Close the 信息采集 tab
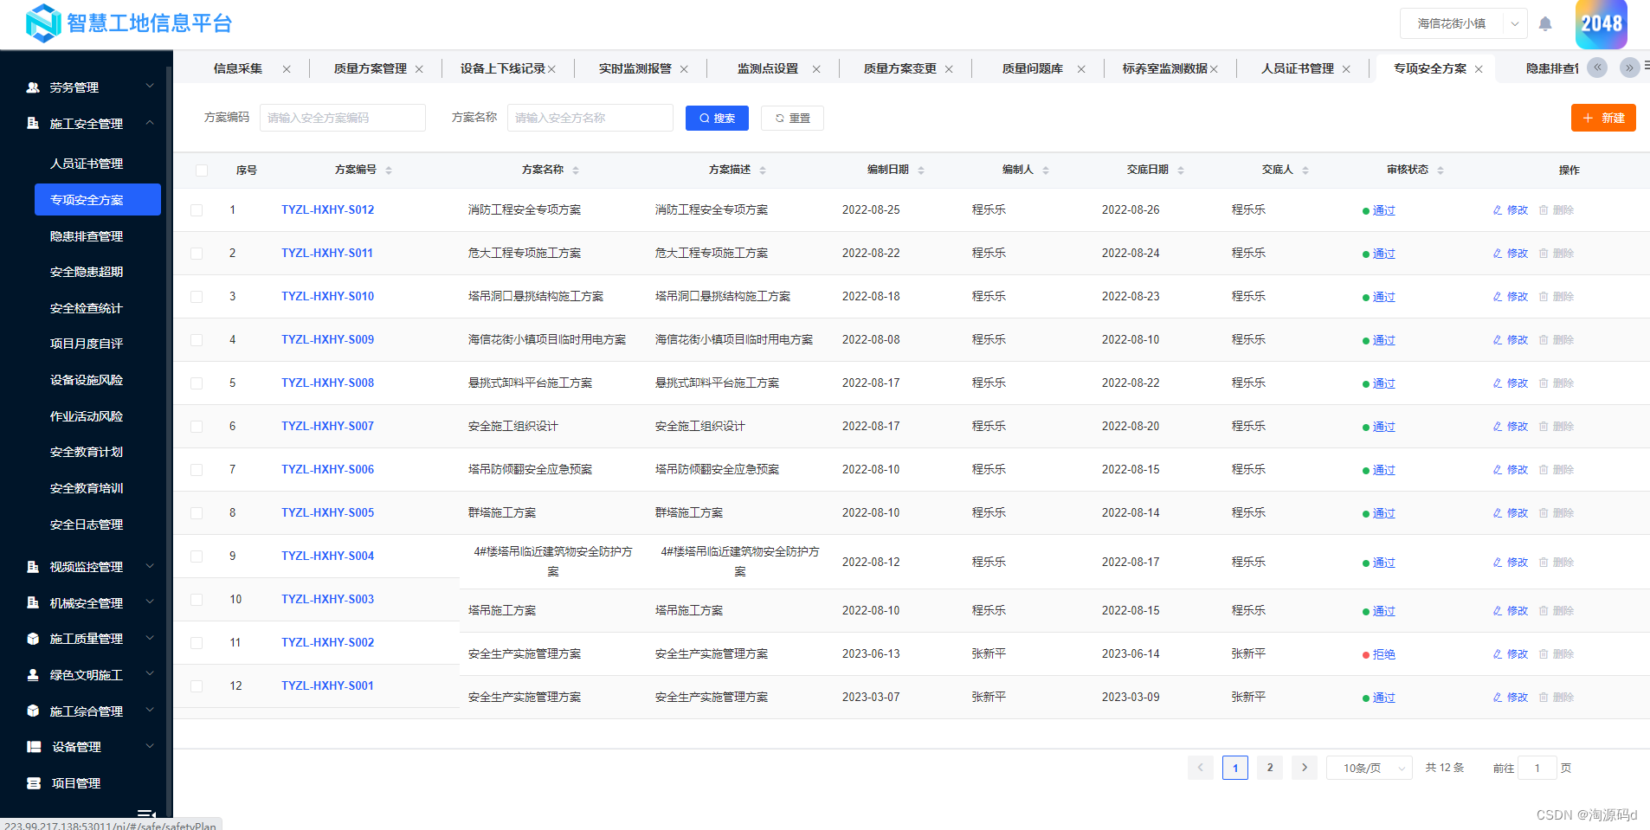1650x830 pixels. [x=287, y=69]
